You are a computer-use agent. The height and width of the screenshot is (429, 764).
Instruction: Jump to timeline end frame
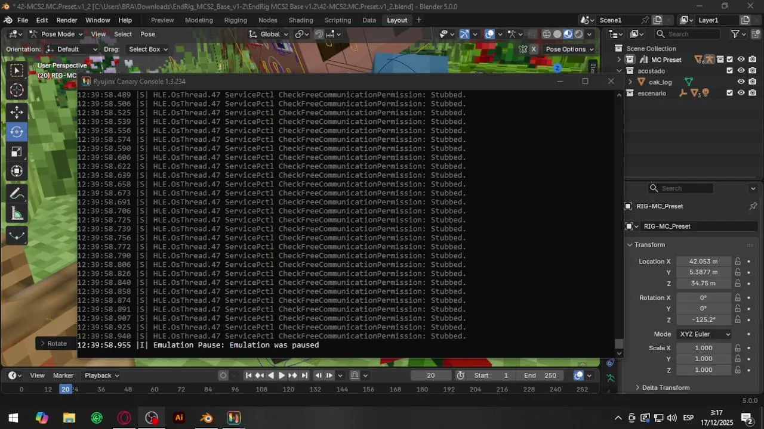point(304,375)
